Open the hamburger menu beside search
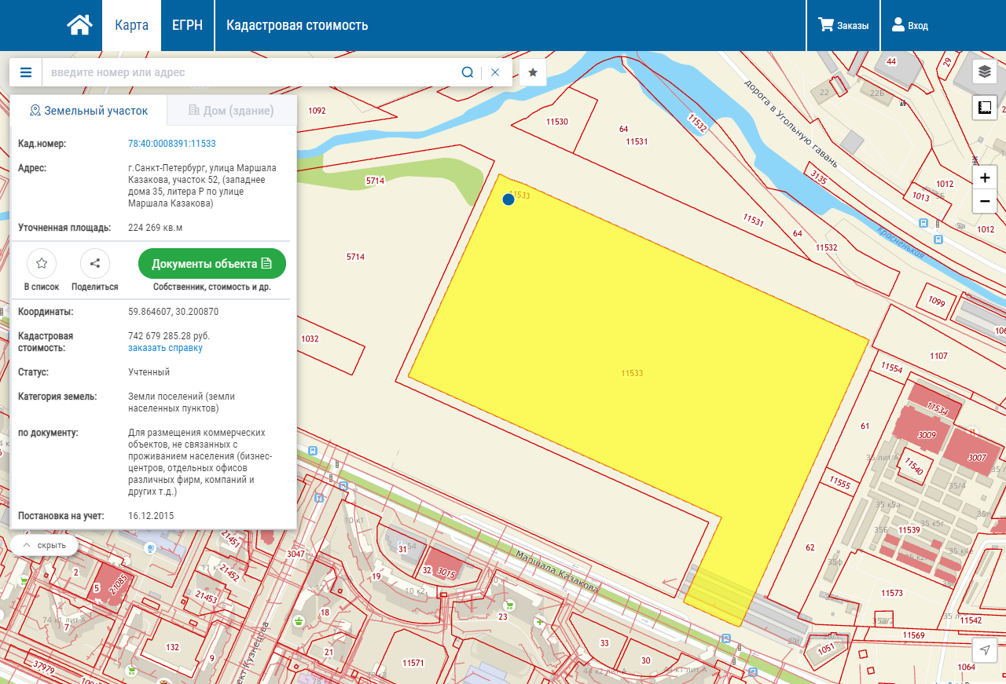The height and width of the screenshot is (684, 1006). [x=26, y=72]
